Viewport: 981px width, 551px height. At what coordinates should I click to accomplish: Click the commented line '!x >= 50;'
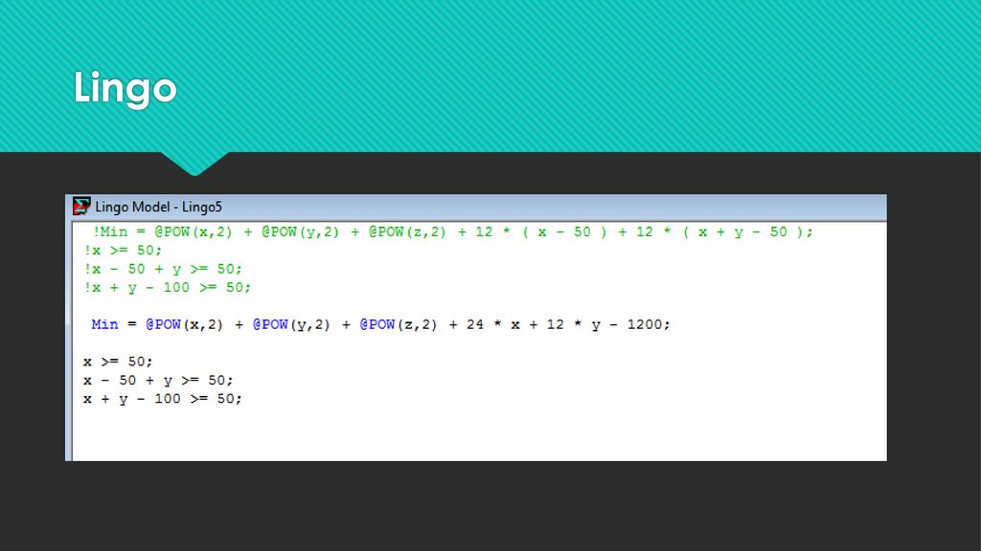click(x=123, y=251)
